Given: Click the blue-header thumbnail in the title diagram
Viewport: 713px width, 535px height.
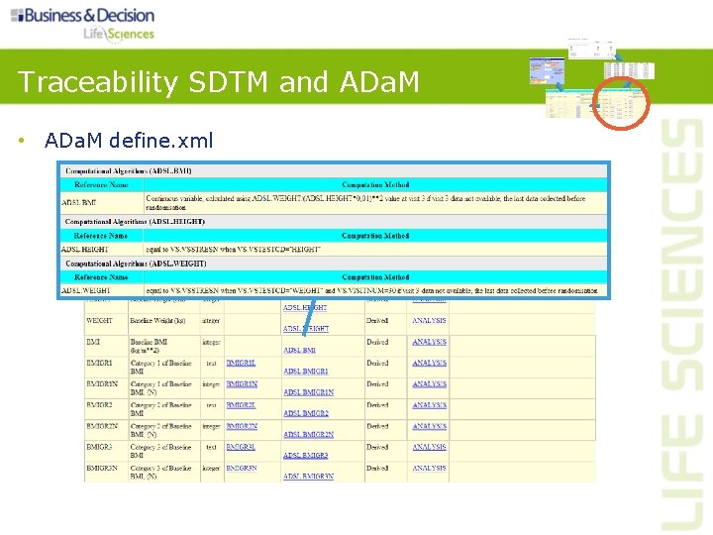Looking at the screenshot, I should (547, 71).
